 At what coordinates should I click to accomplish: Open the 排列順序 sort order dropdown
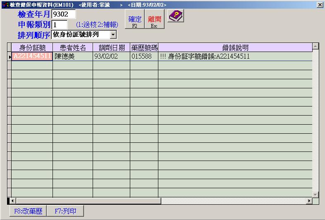113,35
